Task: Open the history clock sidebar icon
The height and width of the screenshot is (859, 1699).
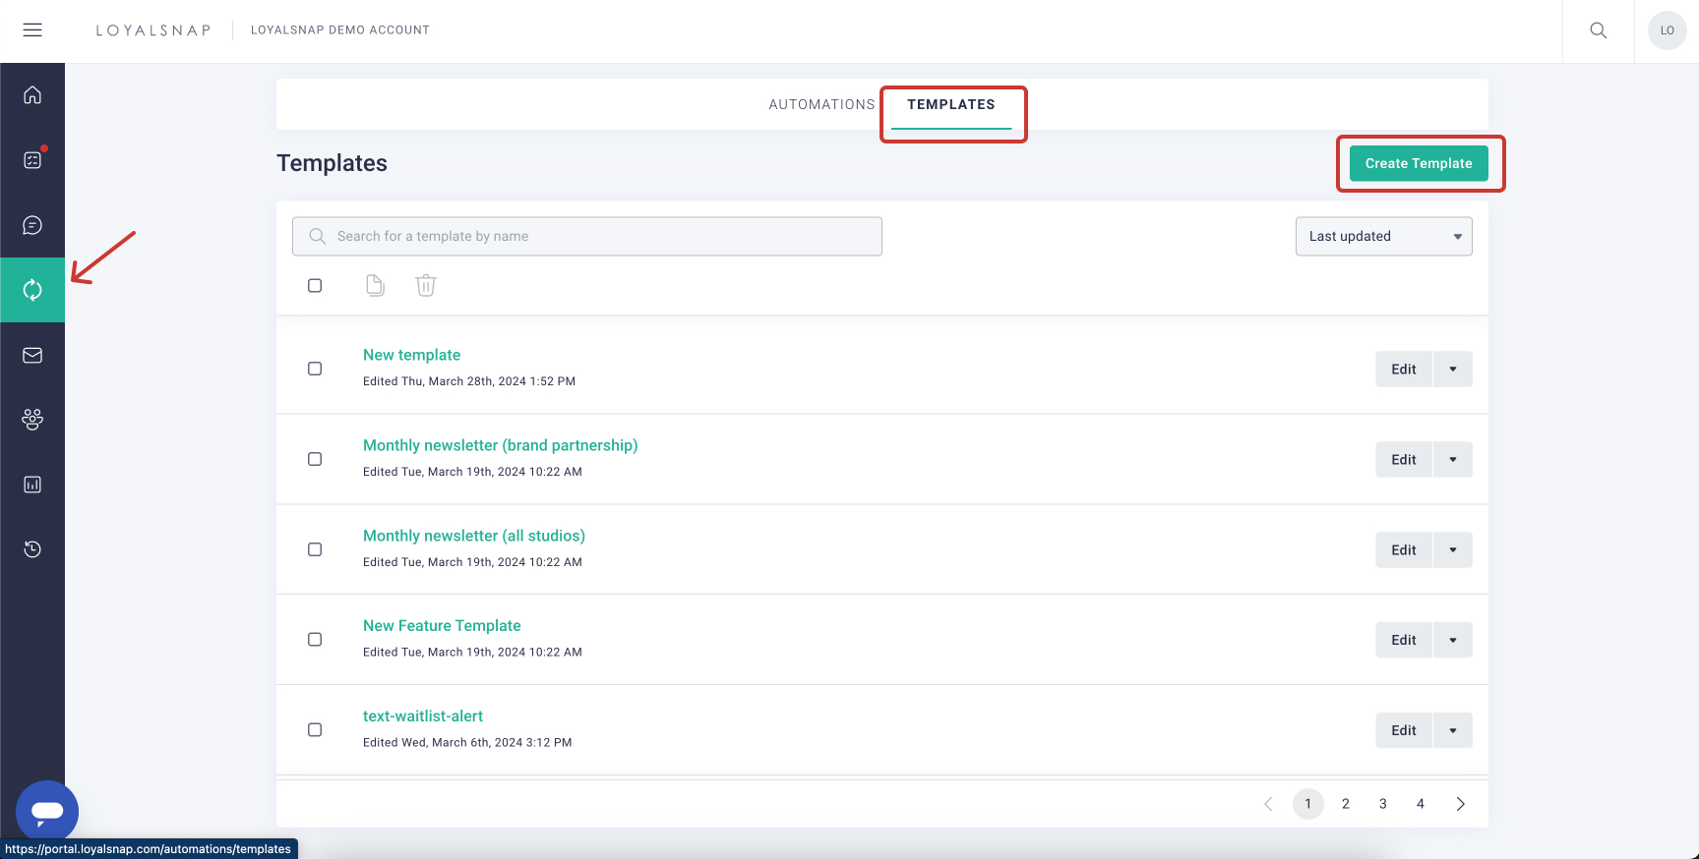Action: point(32,549)
